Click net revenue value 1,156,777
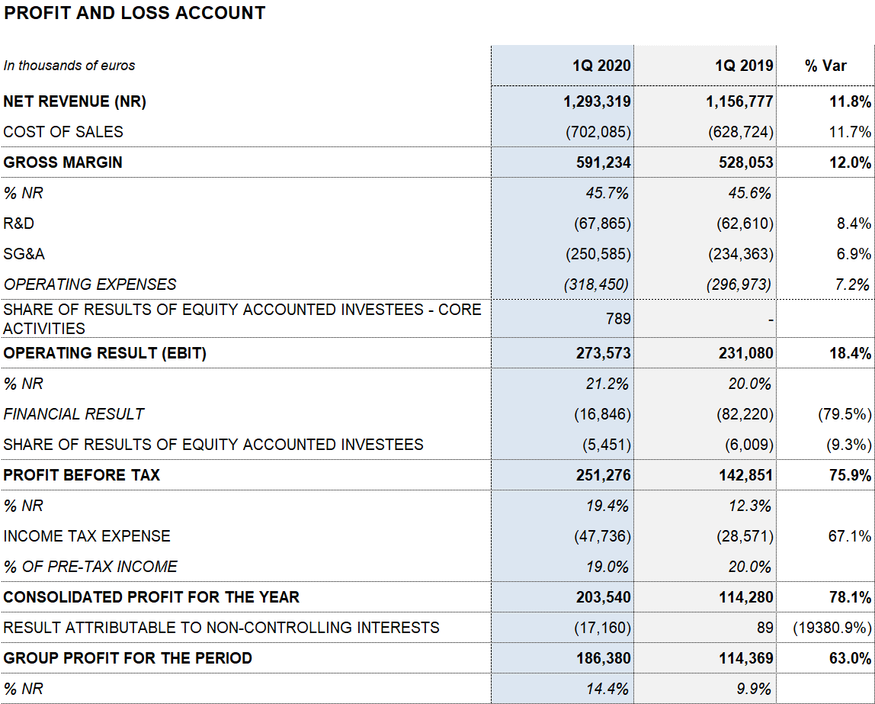Screen dimensions: 875x704 coord(739,101)
